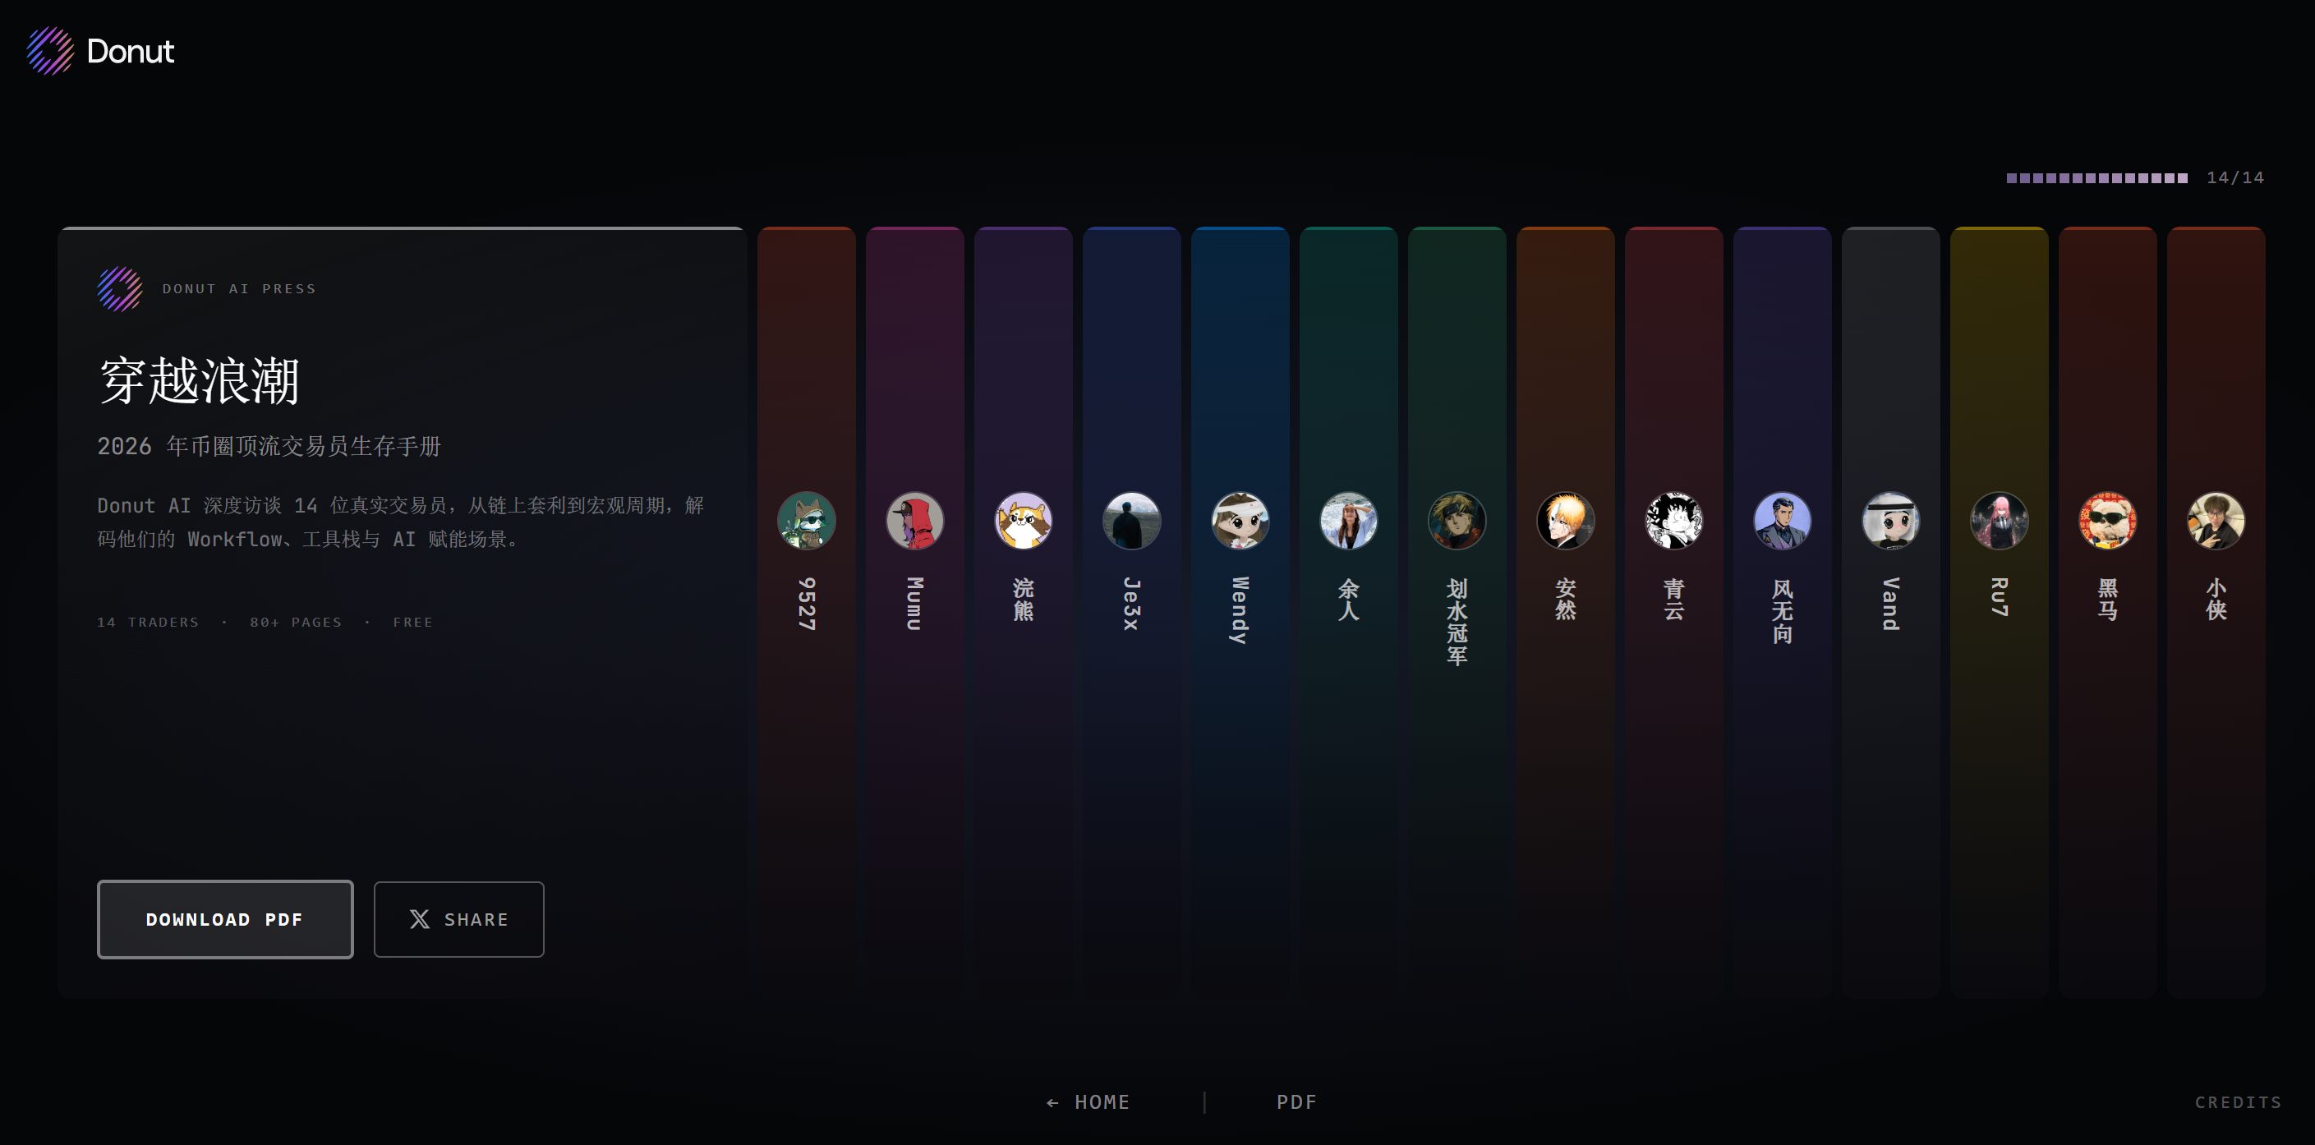
Task: Click the X share icon
Action: pos(420,918)
